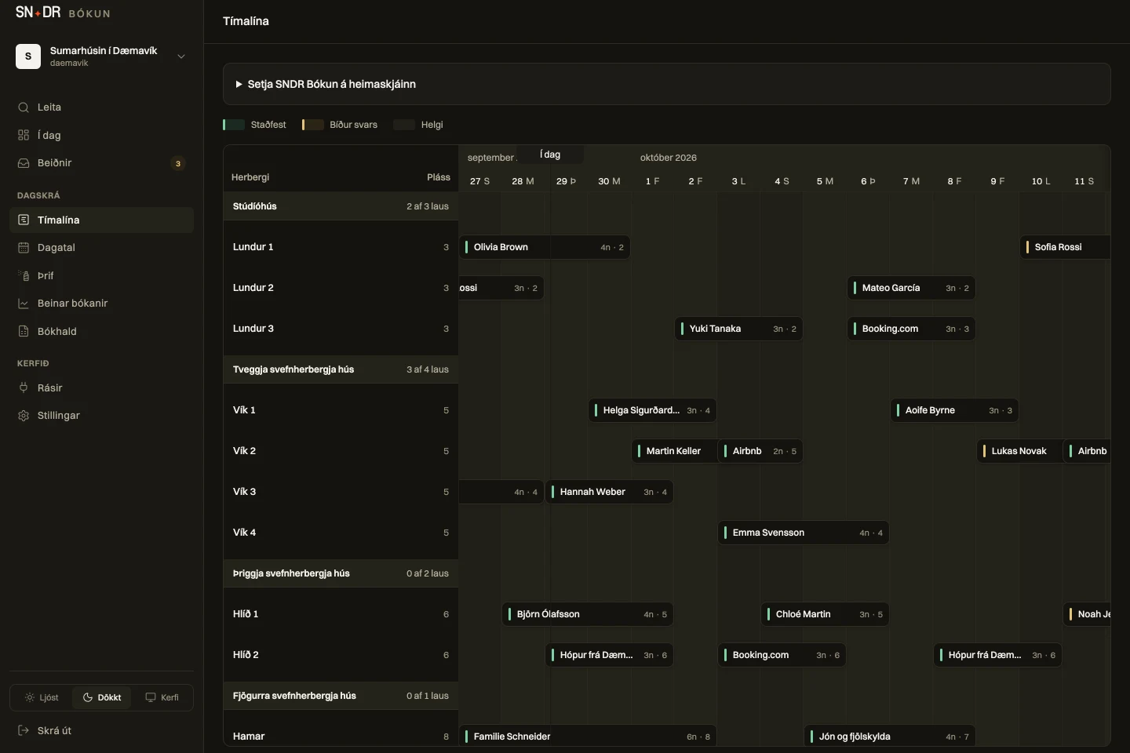
Task: Click the calendar icon beside Dagatal
Action: coord(24,248)
